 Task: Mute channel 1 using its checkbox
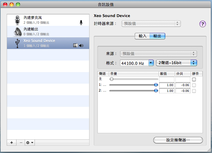coord(194,85)
